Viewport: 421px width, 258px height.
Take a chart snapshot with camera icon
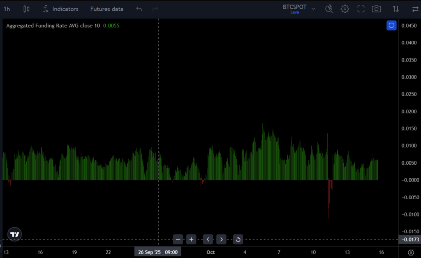[376, 9]
